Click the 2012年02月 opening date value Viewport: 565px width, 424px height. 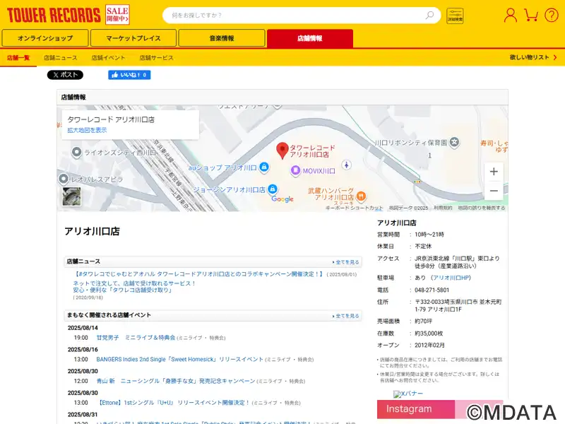(x=429, y=345)
